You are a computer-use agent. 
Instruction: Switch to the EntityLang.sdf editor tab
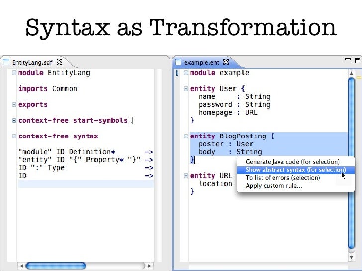32,62
